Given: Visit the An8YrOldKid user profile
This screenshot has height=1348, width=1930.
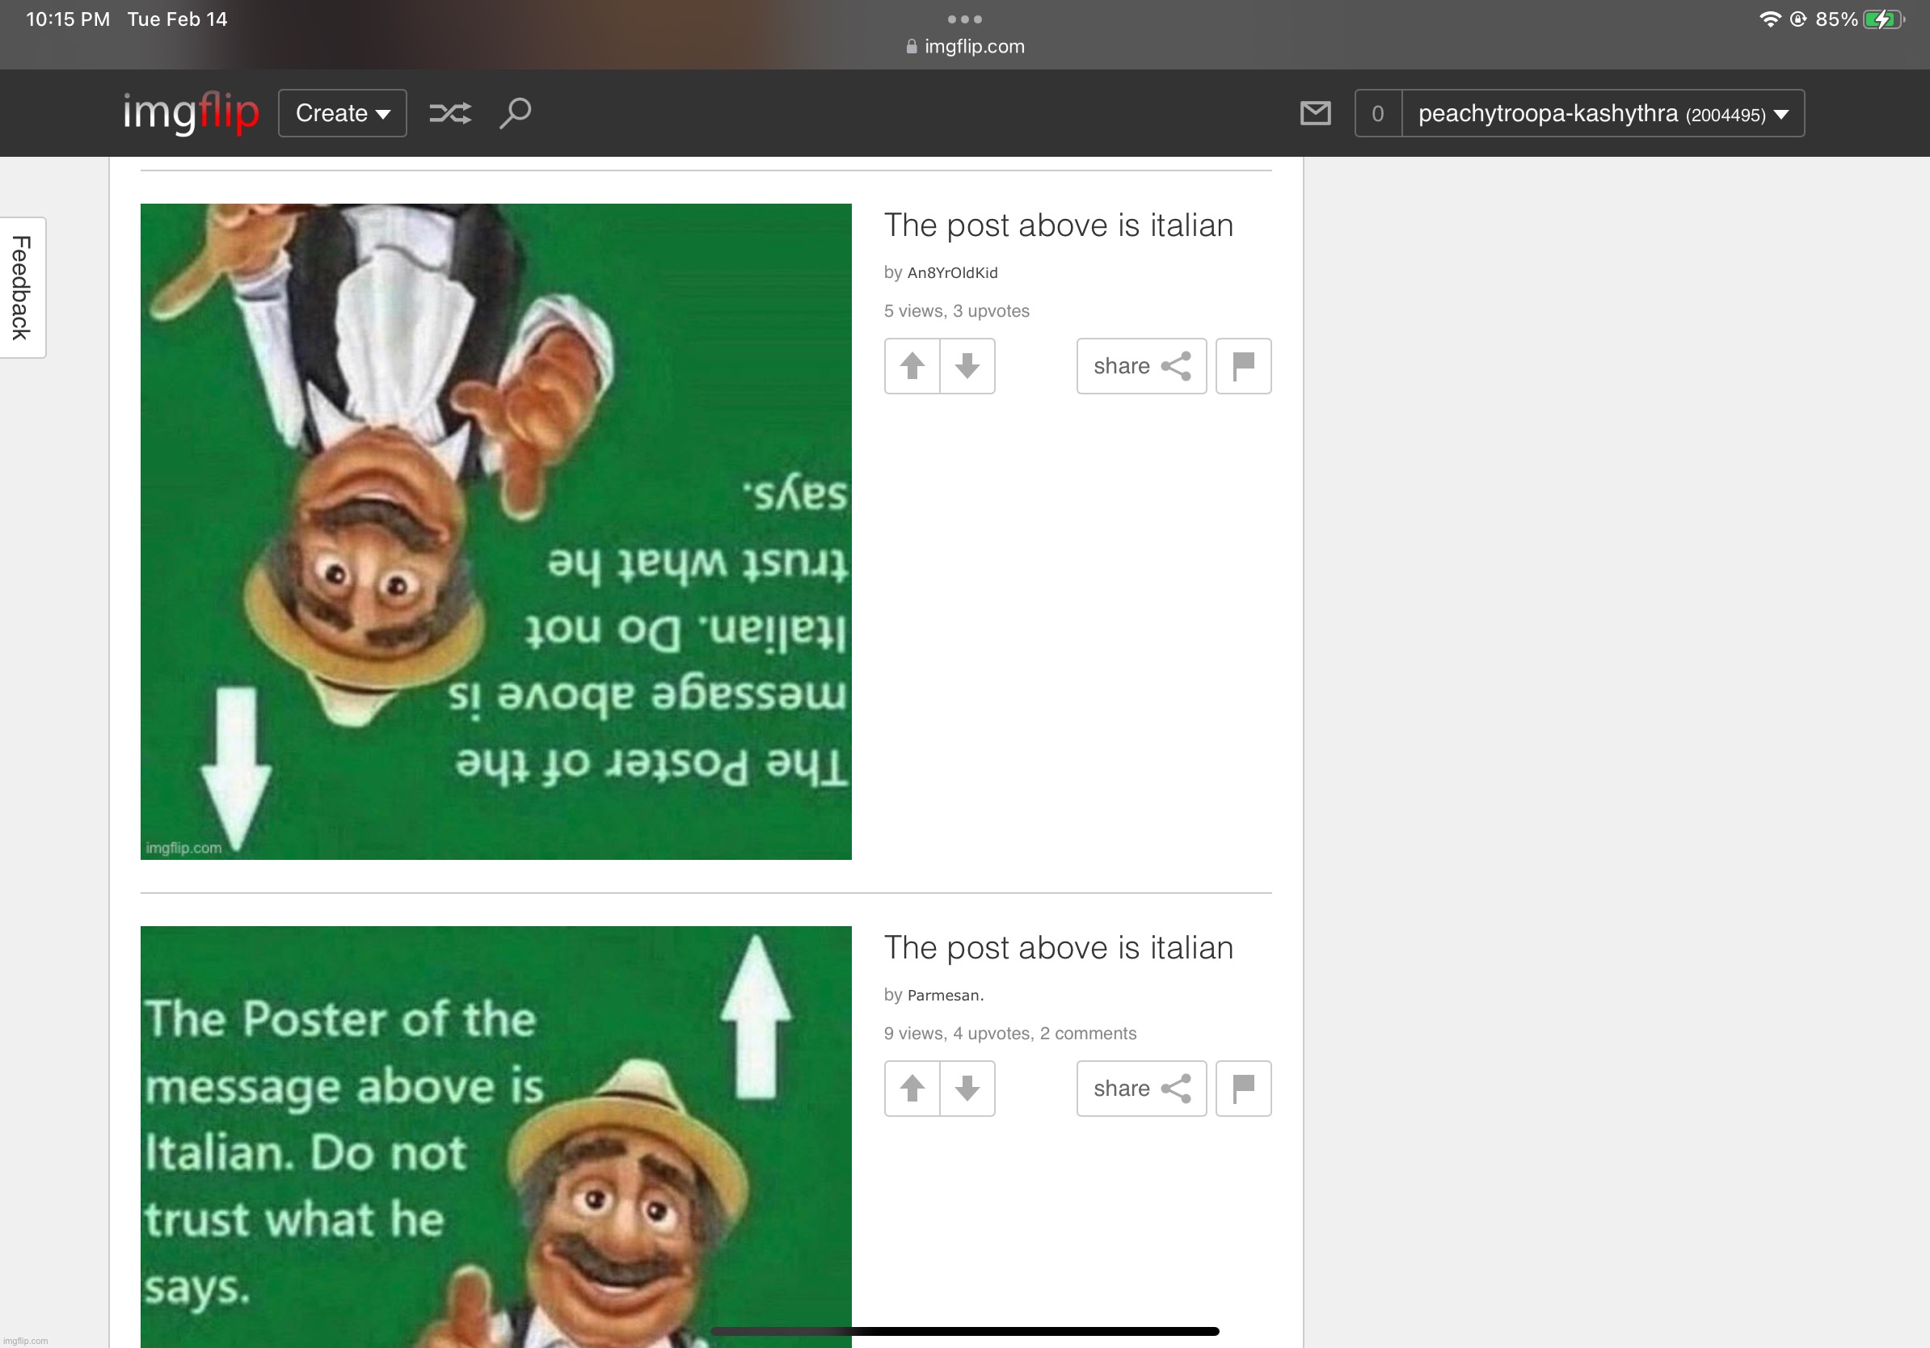Looking at the screenshot, I should pyautogui.click(x=952, y=272).
